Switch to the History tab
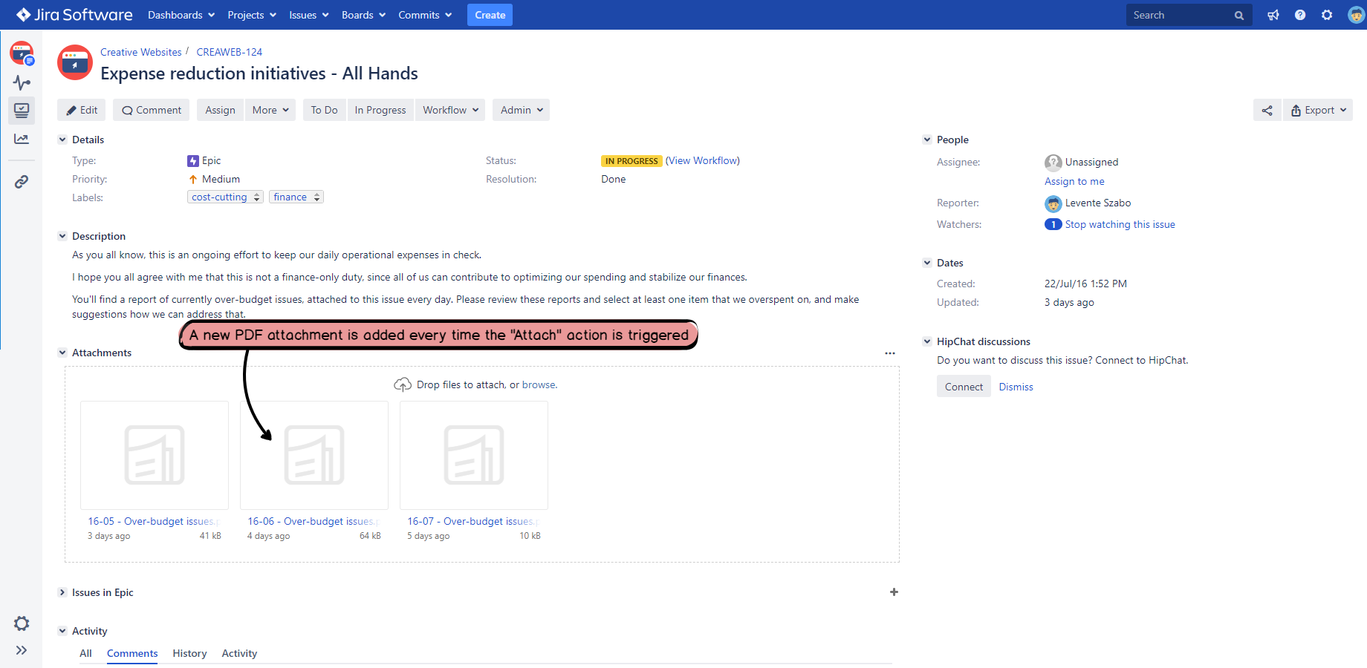This screenshot has width=1367, height=668. tap(189, 653)
